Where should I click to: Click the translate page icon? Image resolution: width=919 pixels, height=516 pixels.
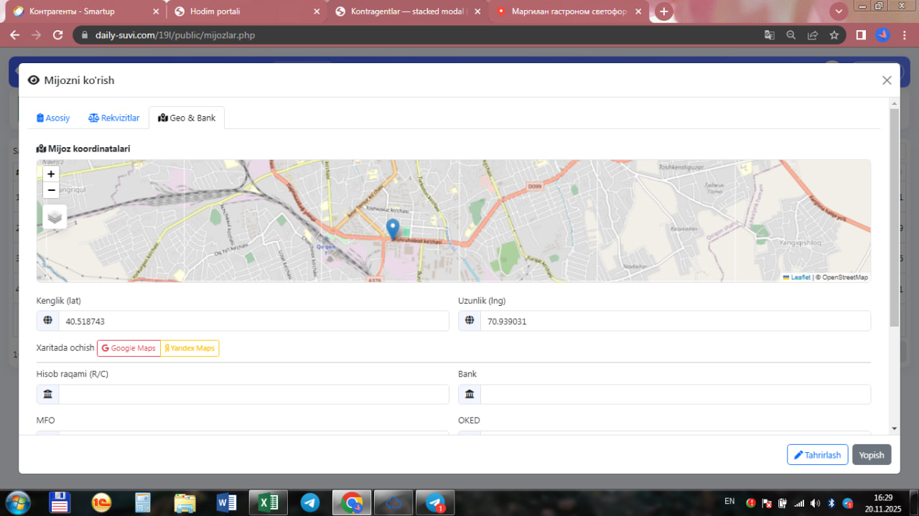[769, 34]
